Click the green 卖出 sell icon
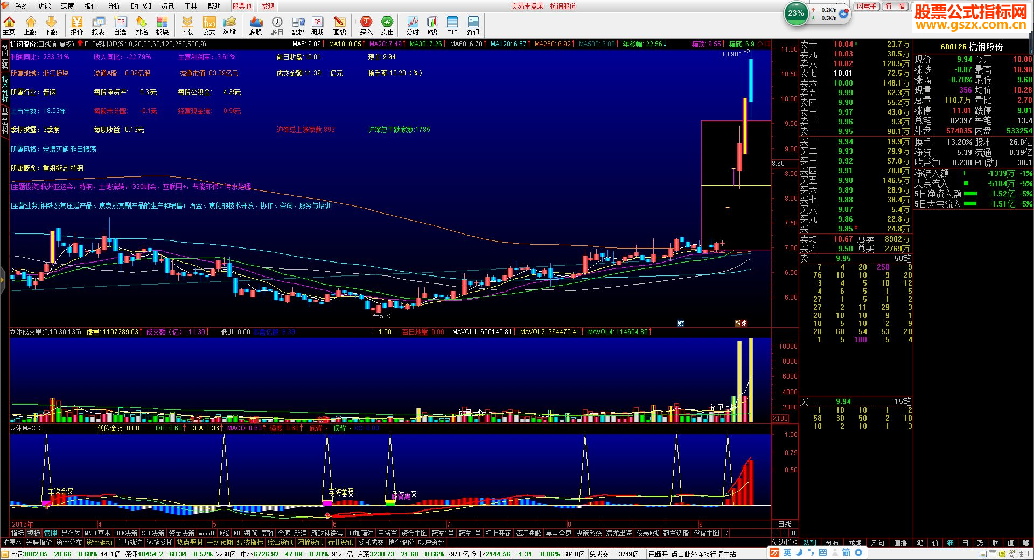 pos(387,25)
